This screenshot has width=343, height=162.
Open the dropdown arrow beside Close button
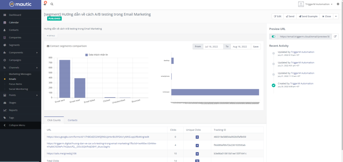pos(336,16)
